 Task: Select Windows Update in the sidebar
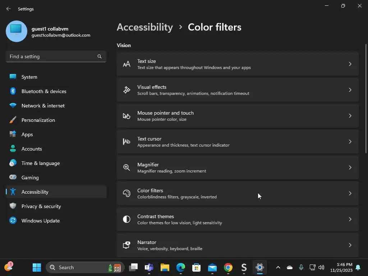[40, 221]
